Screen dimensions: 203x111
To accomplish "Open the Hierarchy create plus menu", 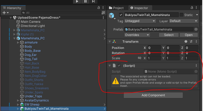I will pyautogui.click(x=5, y=13).
